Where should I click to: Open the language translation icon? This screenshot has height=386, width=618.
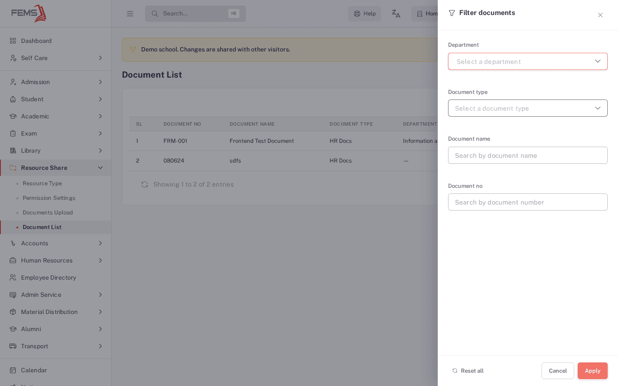point(396,14)
